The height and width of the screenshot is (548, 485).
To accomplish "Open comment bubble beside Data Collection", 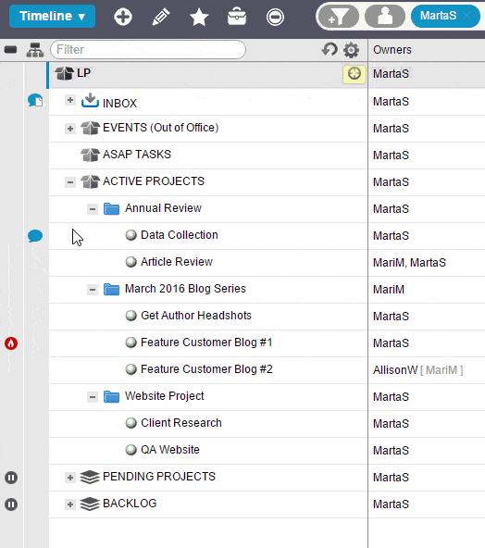I will click(35, 236).
